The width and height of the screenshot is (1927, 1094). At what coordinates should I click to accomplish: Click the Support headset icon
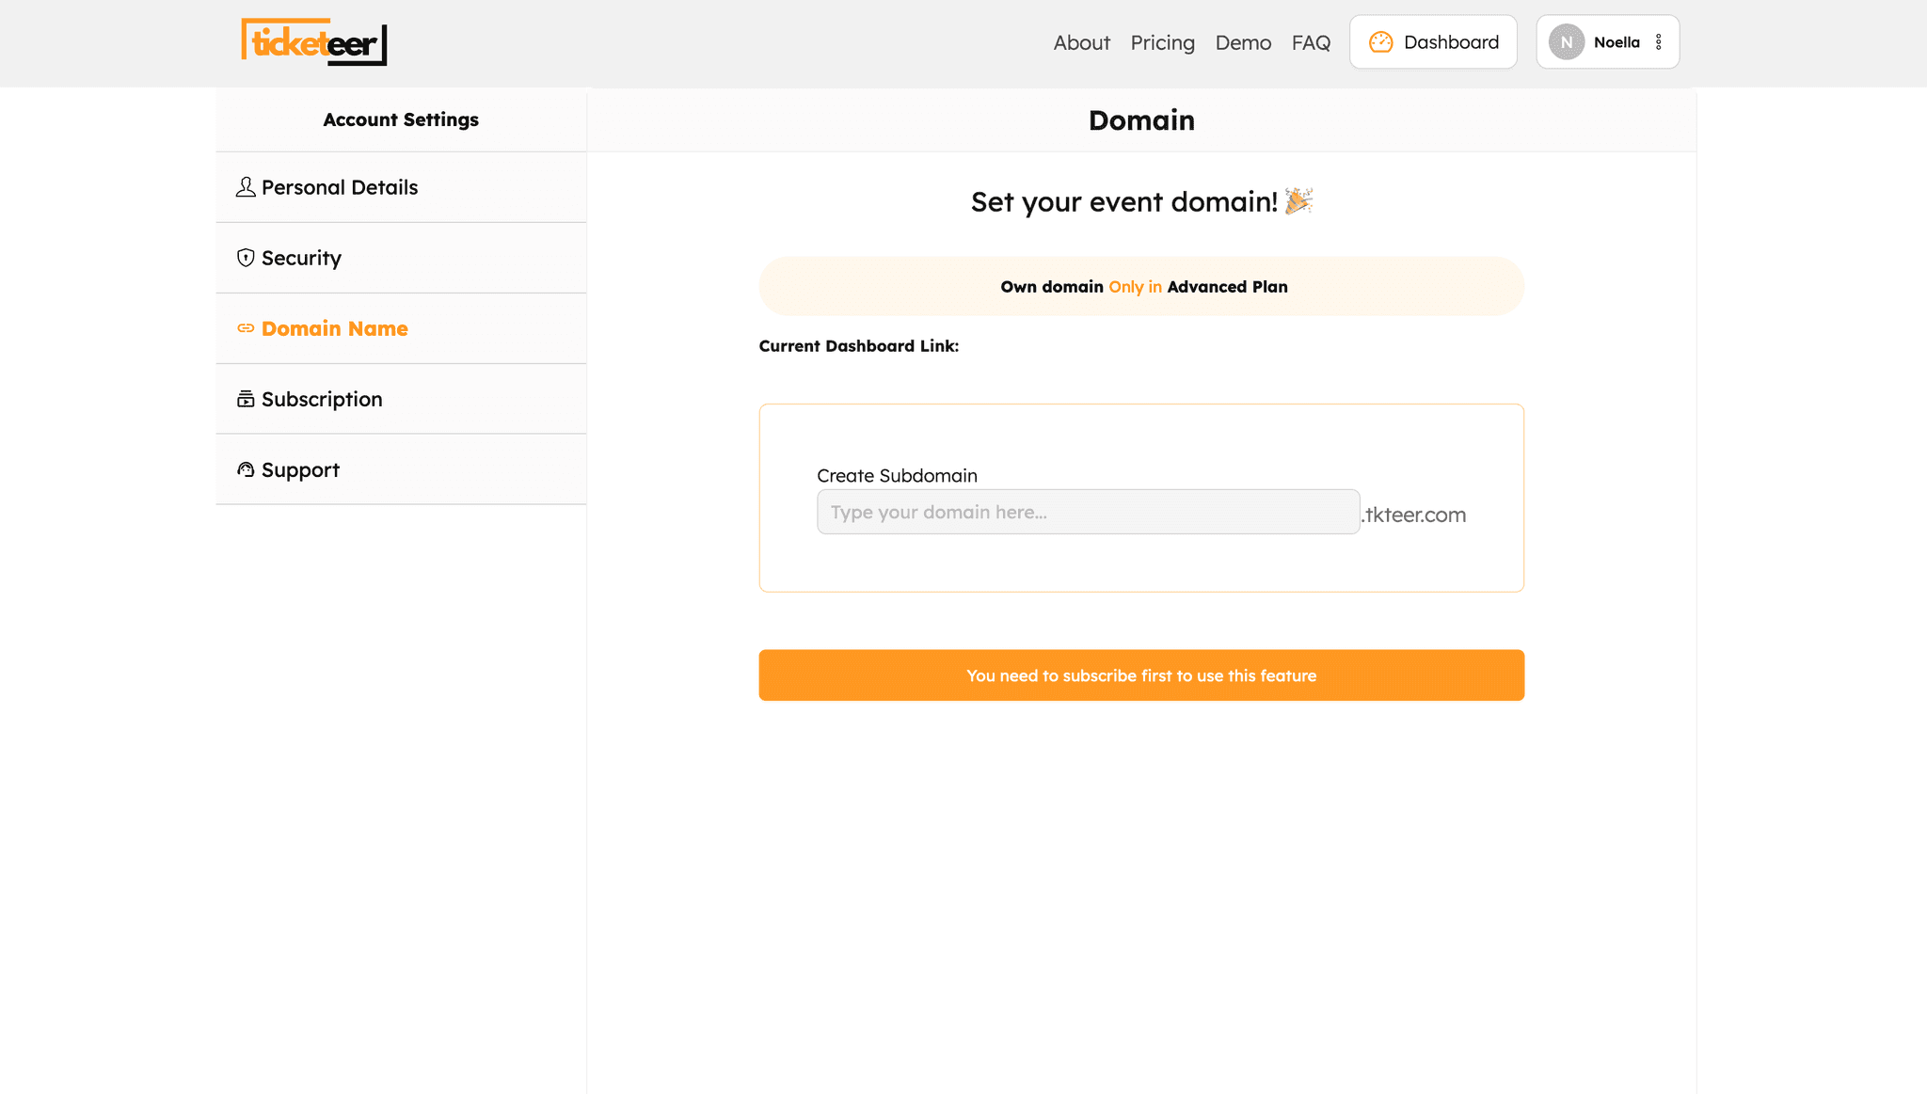tap(245, 469)
